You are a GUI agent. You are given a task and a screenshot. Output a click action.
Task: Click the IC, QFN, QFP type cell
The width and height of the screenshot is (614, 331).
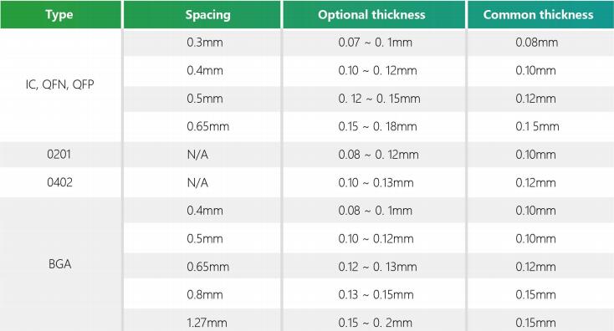click(x=60, y=84)
